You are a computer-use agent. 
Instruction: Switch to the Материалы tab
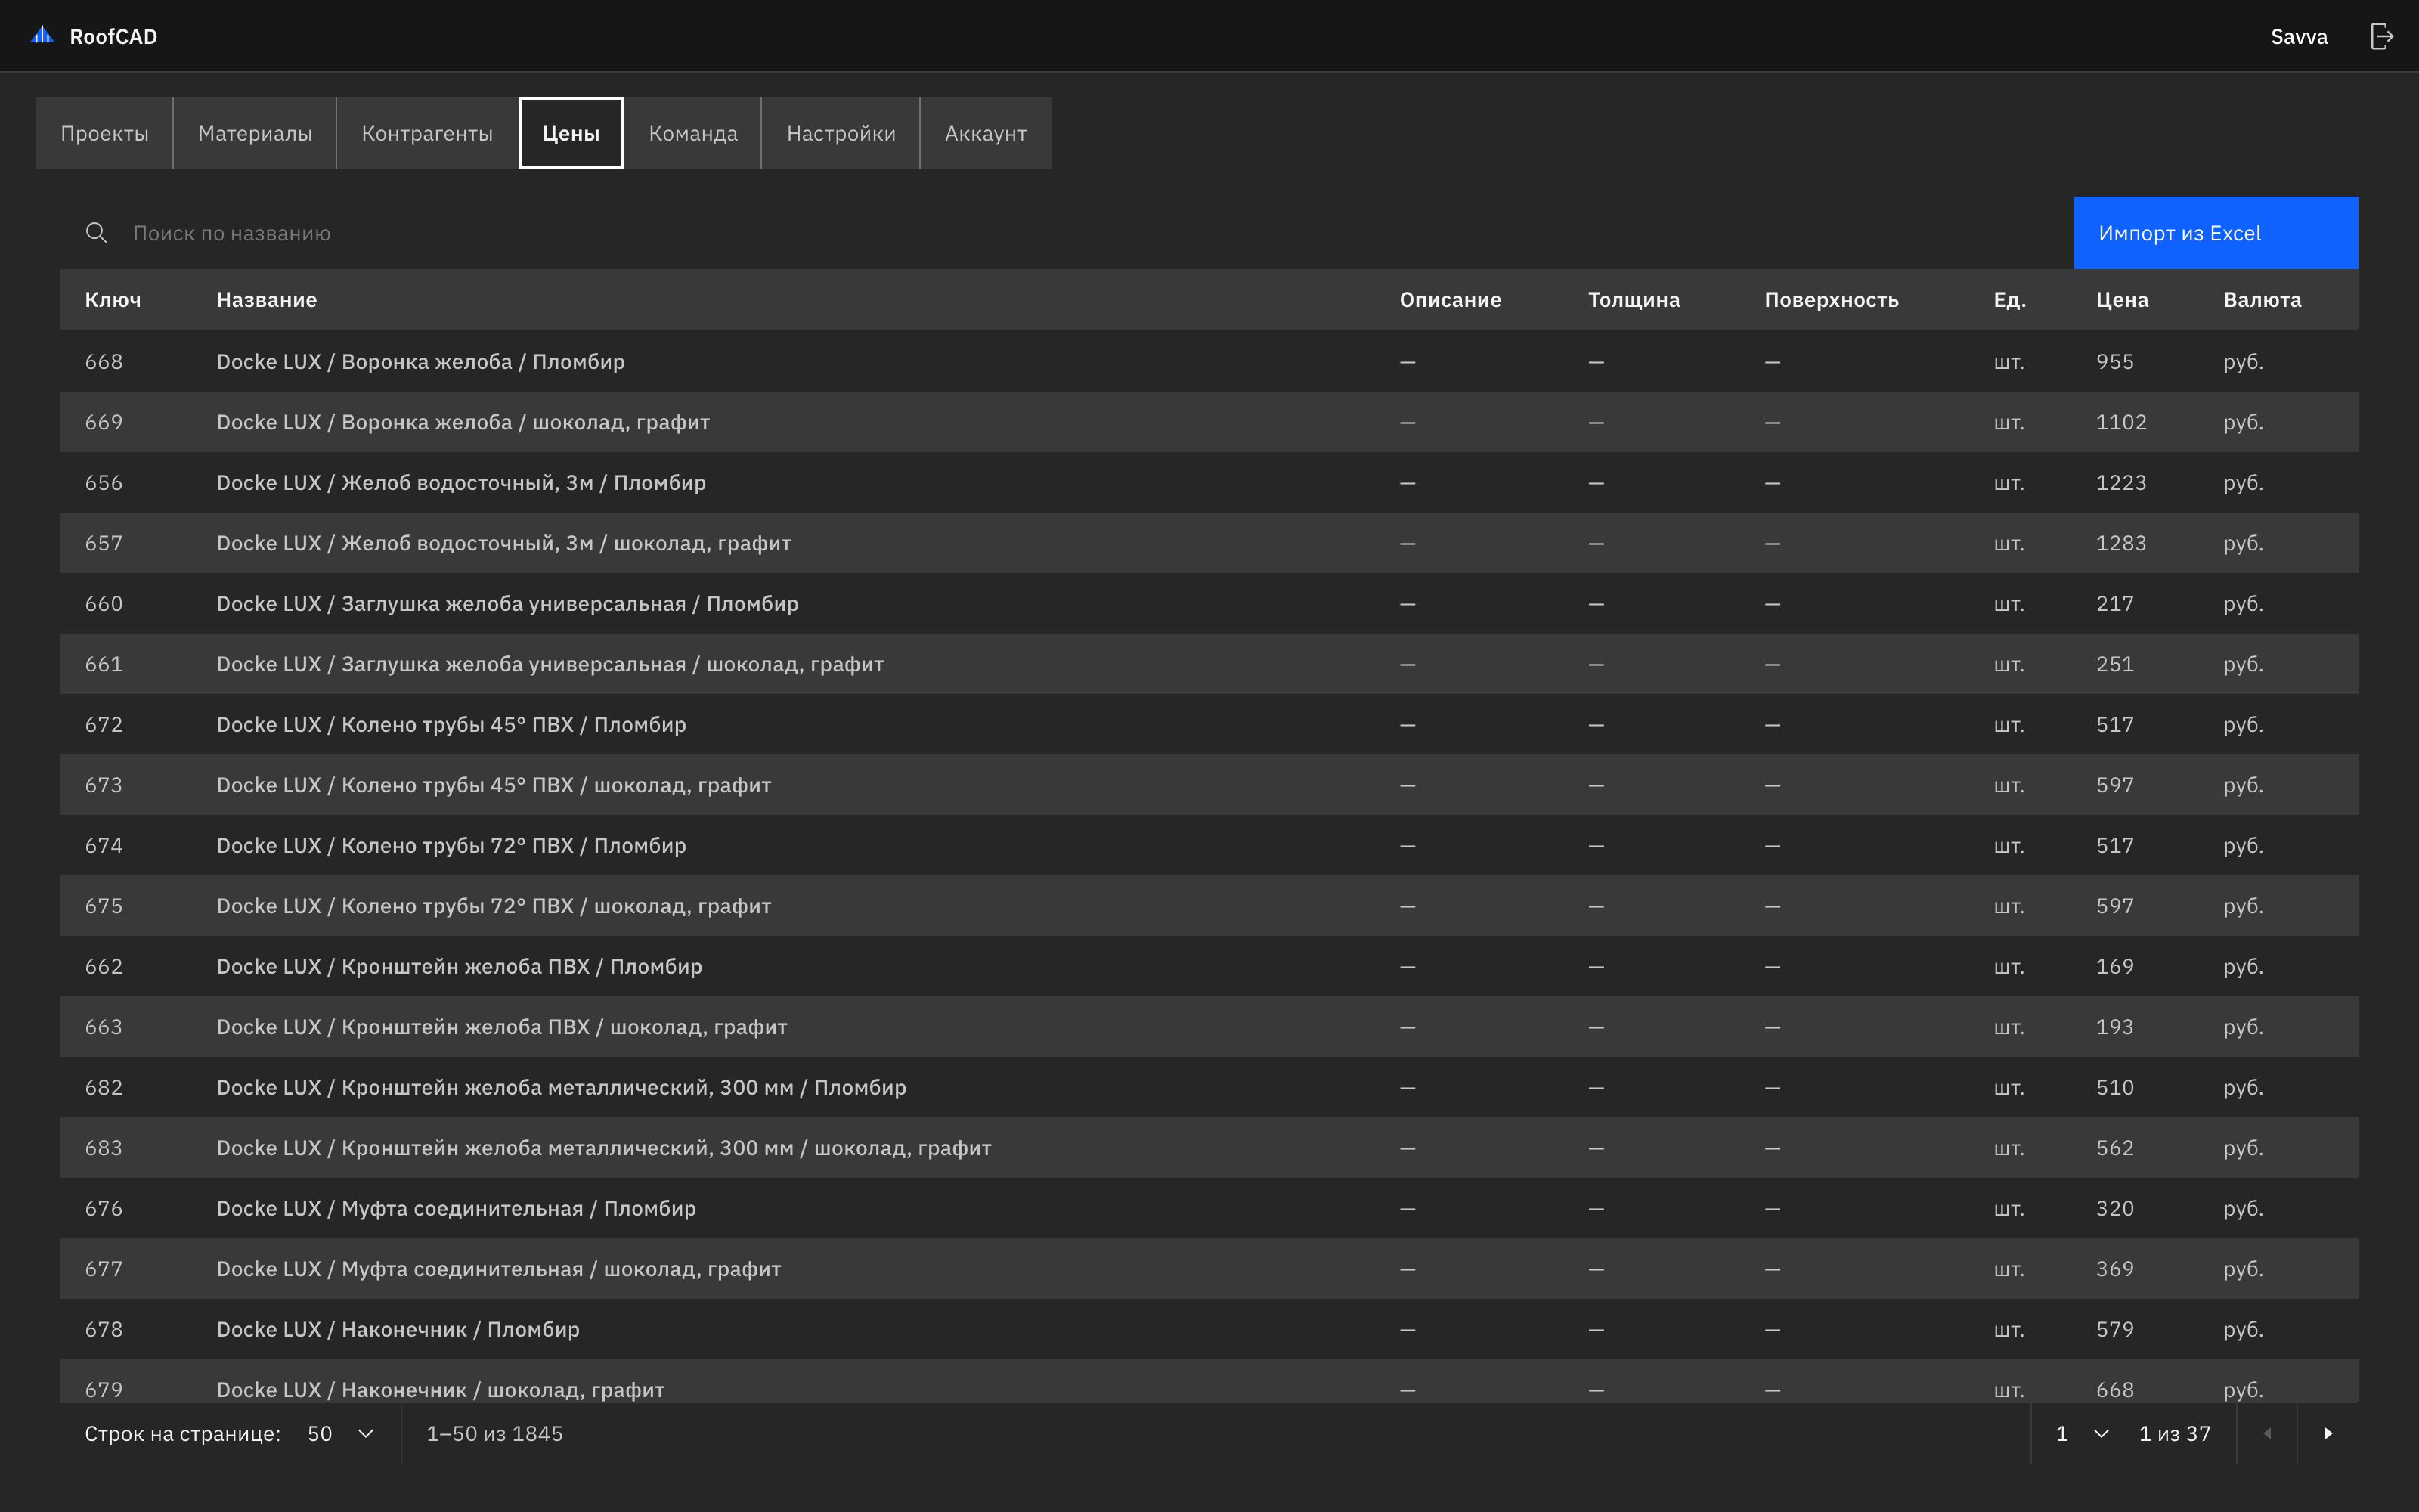(255, 133)
